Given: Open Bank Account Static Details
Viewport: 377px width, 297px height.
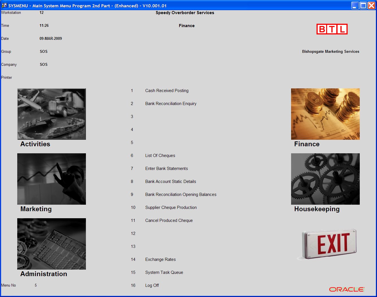Looking at the screenshot, I should pos(171,182).
